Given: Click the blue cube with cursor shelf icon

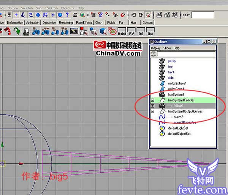Looking at the screenshot, I should (x=103, y=31).
